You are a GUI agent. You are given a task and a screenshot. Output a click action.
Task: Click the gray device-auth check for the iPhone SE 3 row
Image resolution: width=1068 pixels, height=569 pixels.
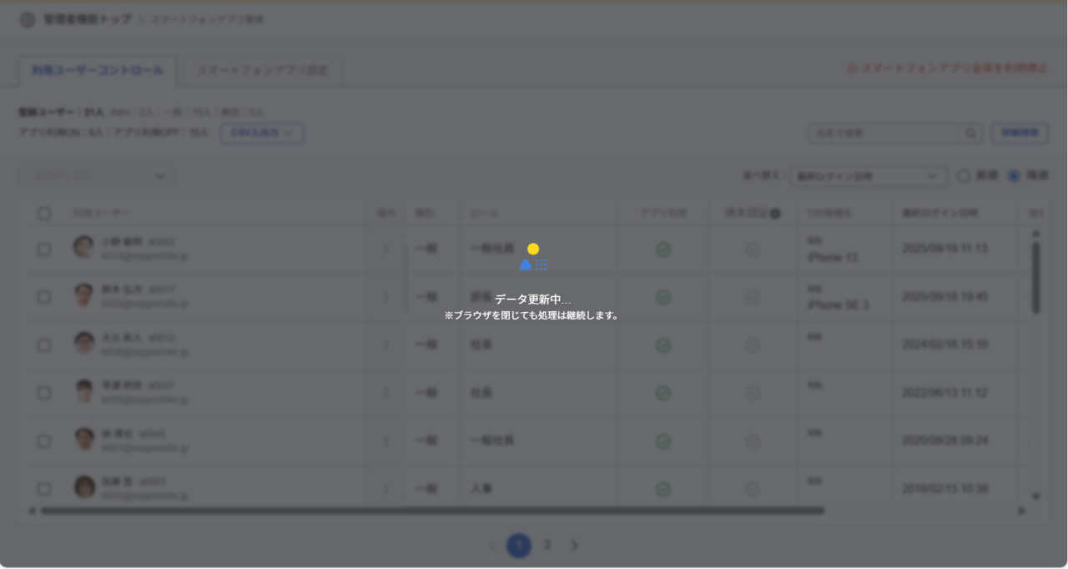click(x=753, y=297)
